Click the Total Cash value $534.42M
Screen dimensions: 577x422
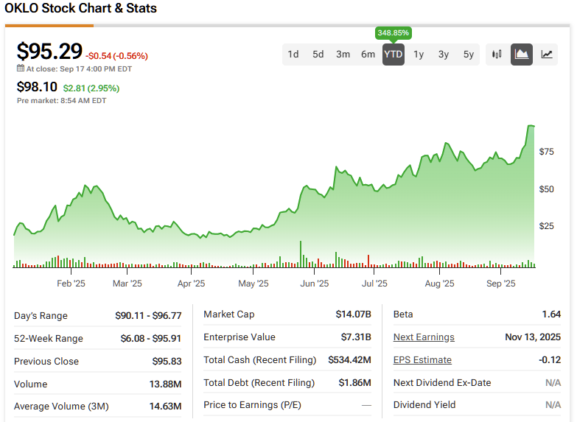pos(349,360)
